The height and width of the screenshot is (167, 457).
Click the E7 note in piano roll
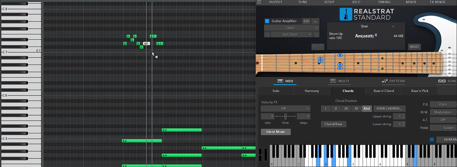click(x=153, y=36)
